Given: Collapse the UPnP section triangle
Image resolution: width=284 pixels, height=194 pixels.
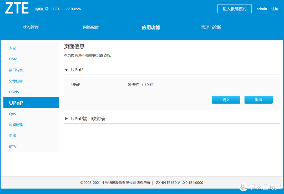Looking at the screenshot, I should [x=66, y=70].
